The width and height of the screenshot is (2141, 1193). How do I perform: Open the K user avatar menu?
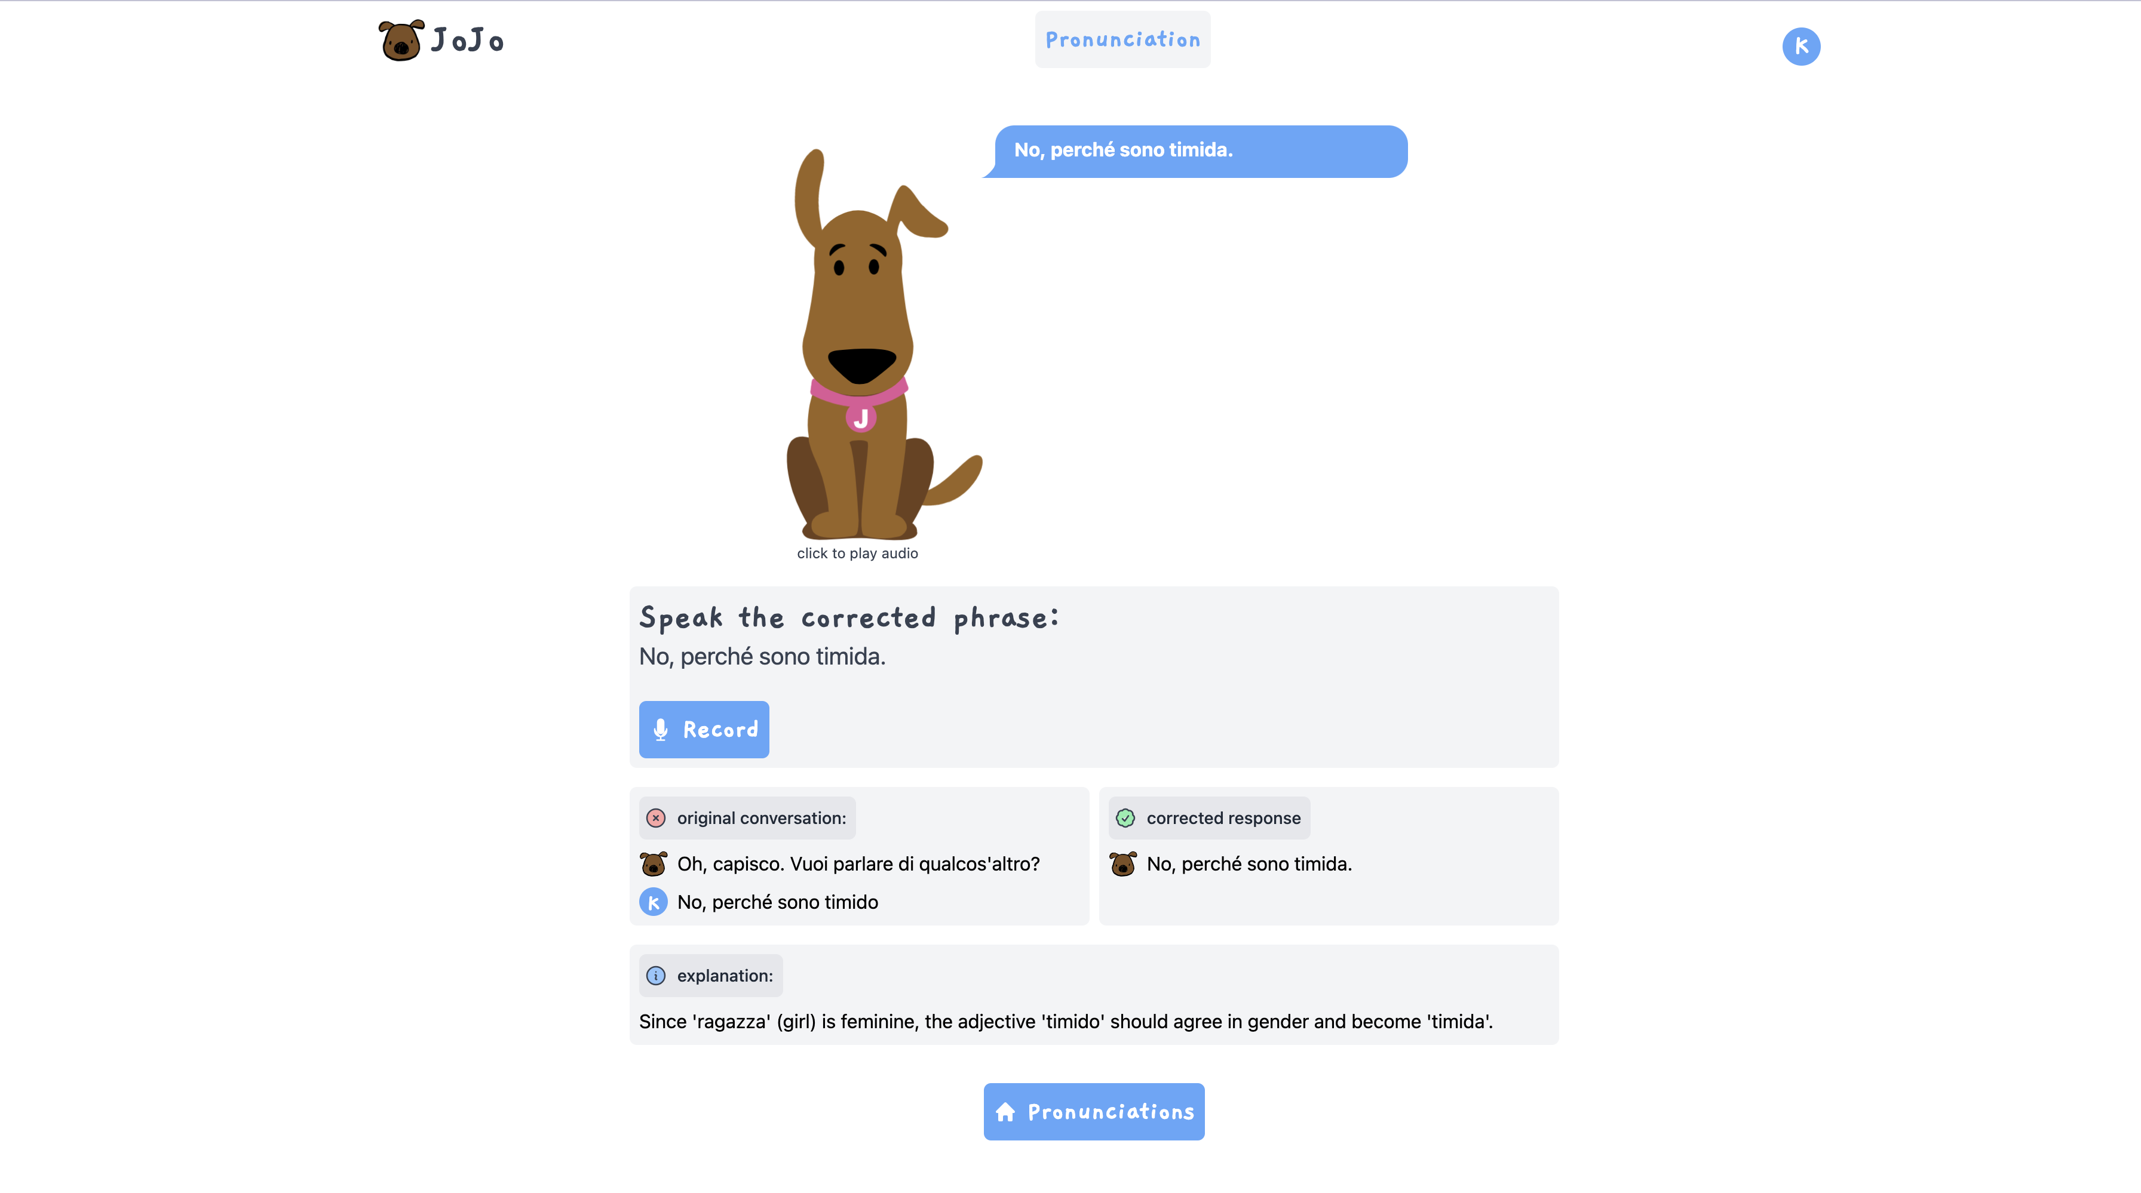(1801, 46)
